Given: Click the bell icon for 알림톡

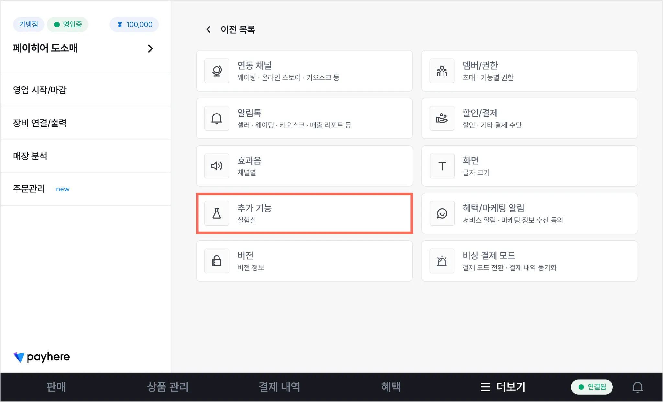Looking at the screenshot, I should tap(217, 118).
